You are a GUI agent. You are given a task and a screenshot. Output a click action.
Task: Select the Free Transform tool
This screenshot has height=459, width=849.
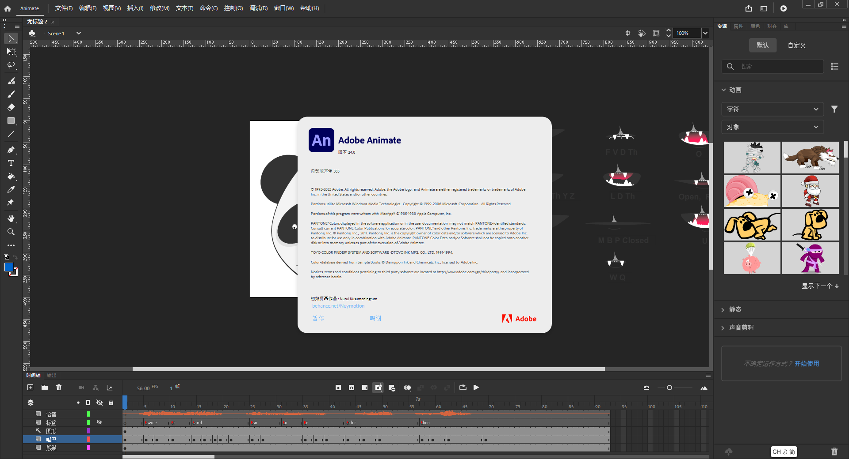pos(11,52)
